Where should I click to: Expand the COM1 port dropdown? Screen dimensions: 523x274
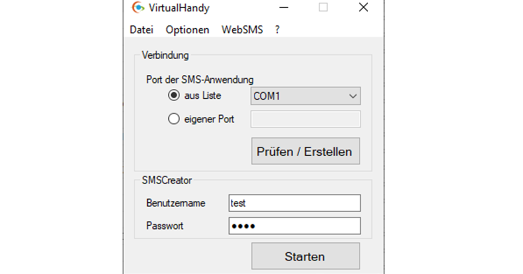click(x=306, y=96)
